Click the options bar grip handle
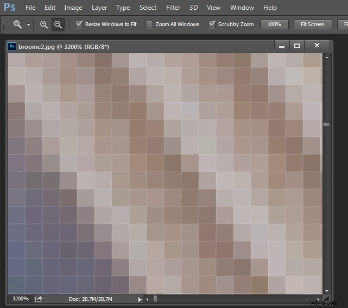This screenshot has width=348, height=308. pyautogui.click(x=4, y=24)
